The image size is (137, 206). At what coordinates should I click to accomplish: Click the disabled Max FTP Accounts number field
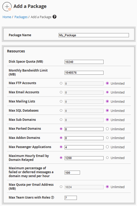point(84,84)
